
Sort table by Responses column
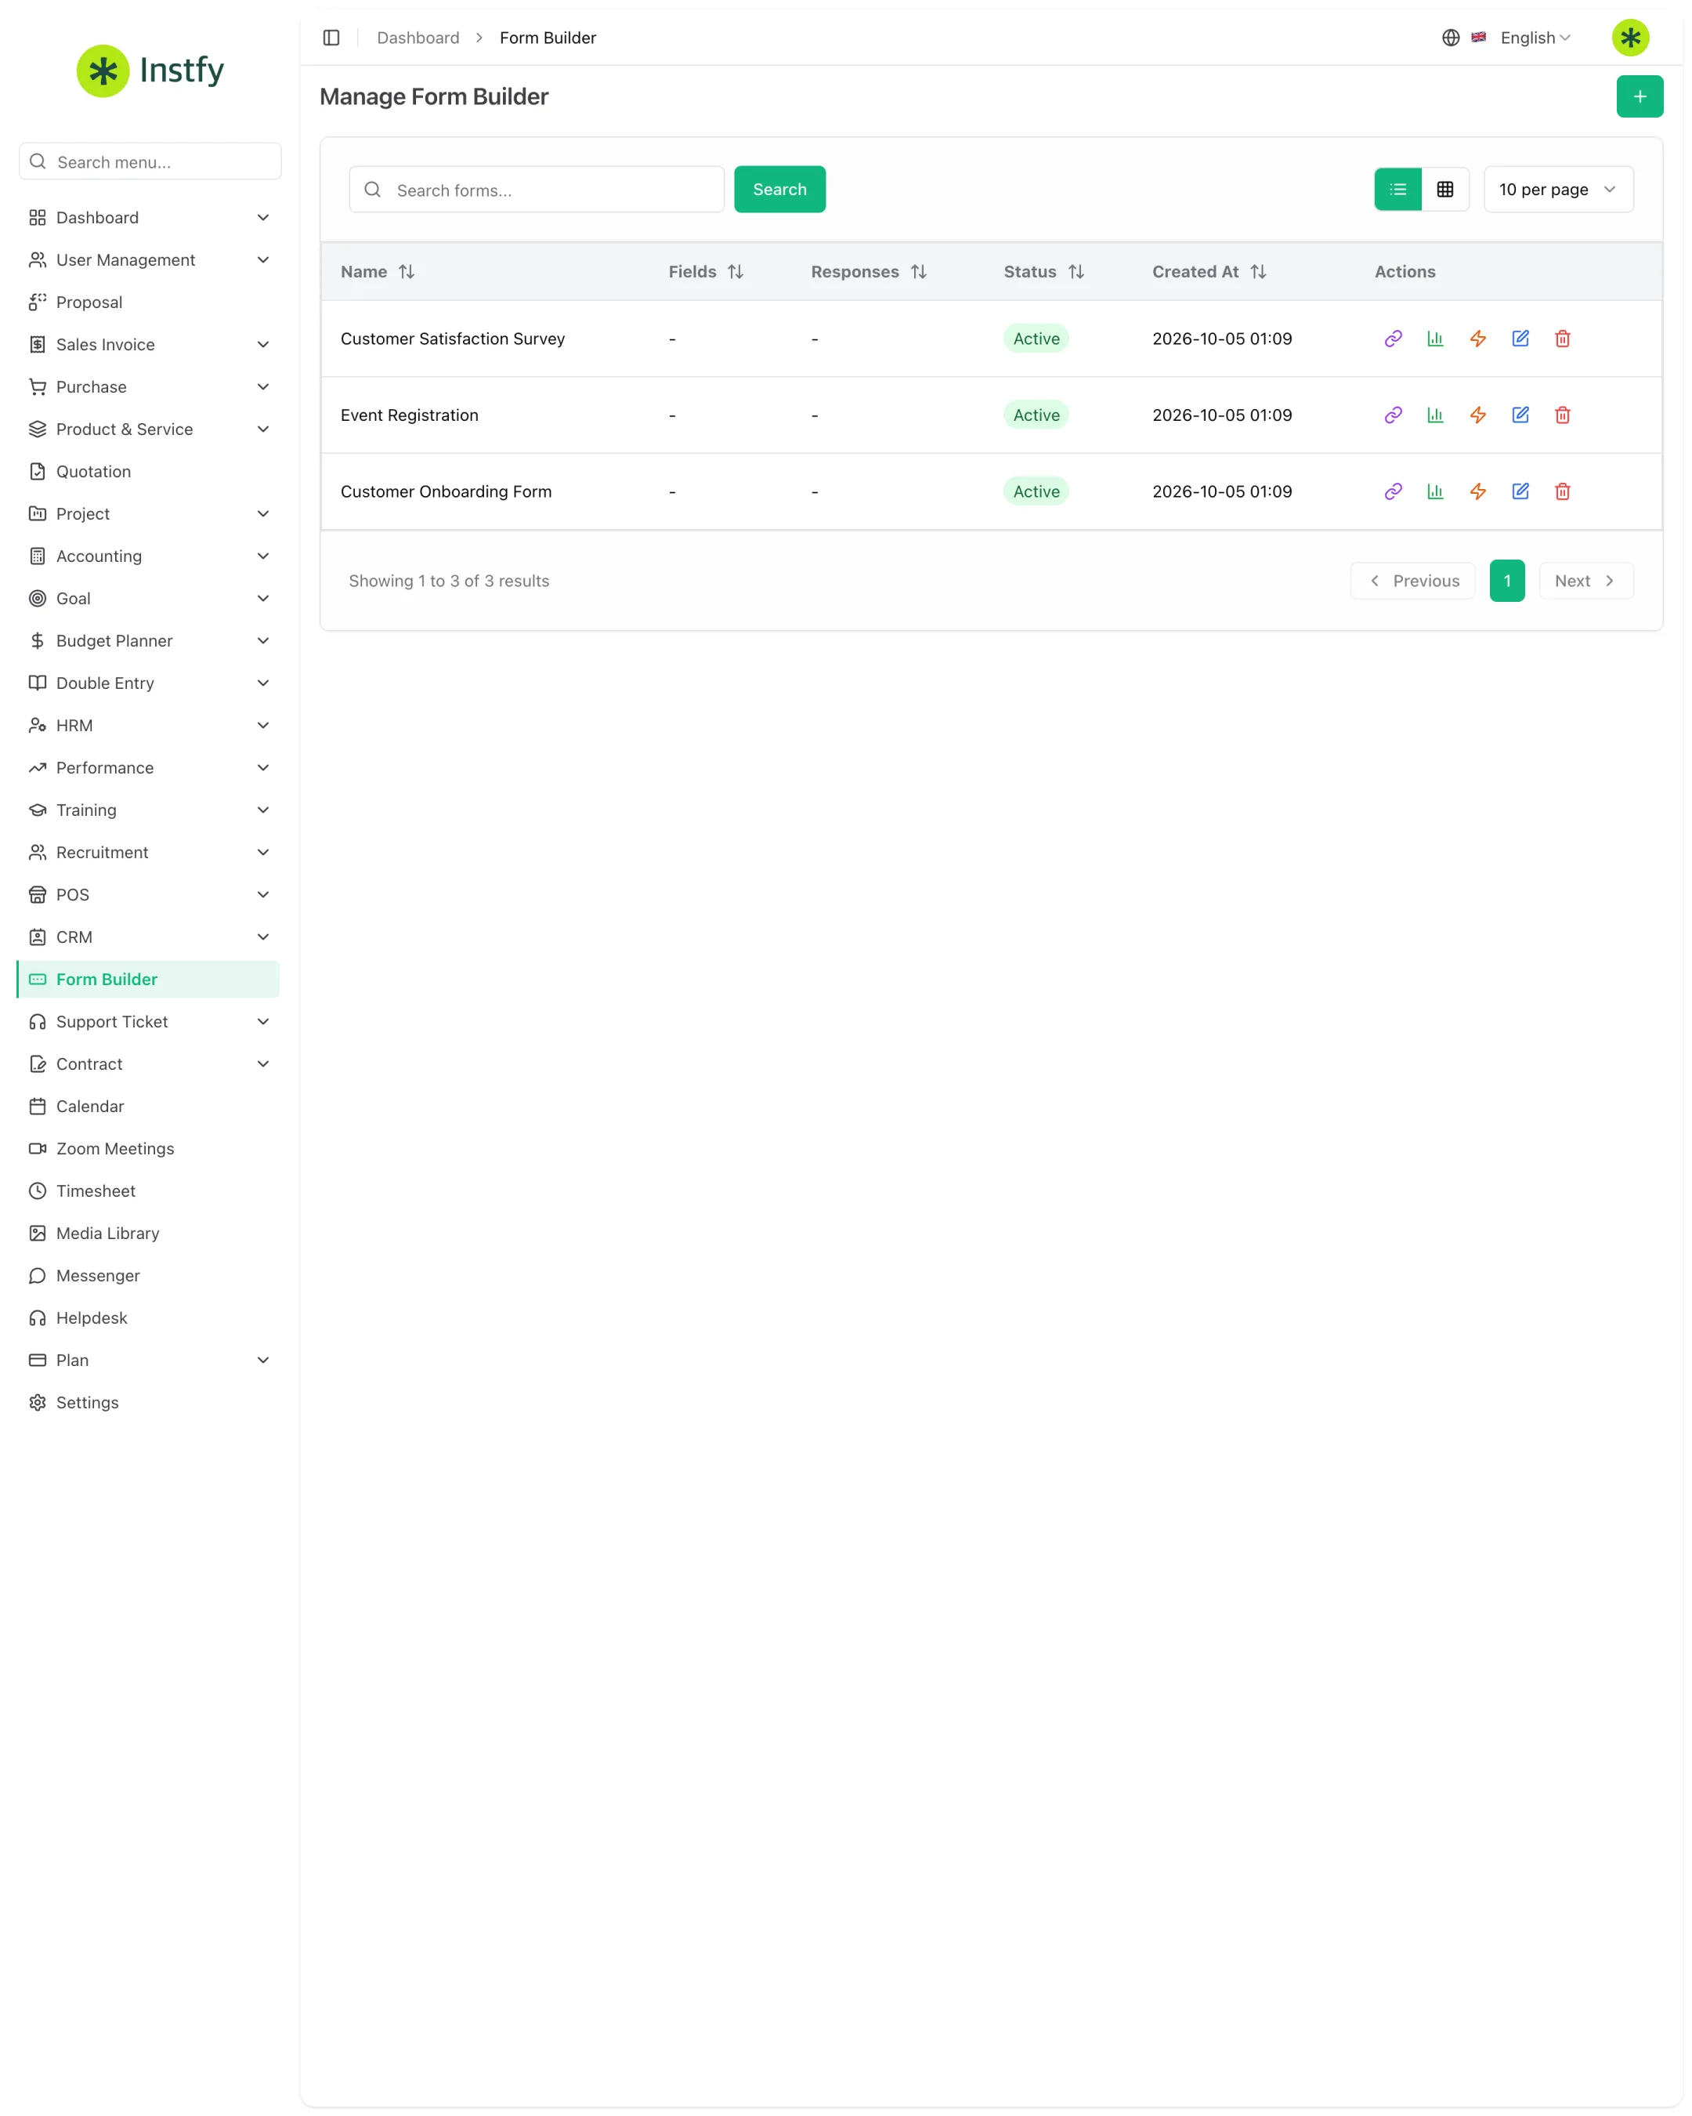click(x=869, y=272)
